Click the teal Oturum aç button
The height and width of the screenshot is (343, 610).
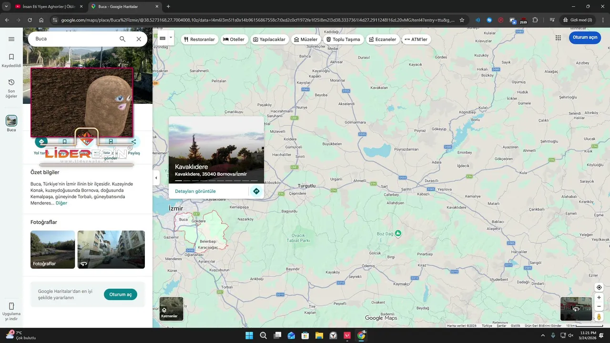(x=121, y=294)
